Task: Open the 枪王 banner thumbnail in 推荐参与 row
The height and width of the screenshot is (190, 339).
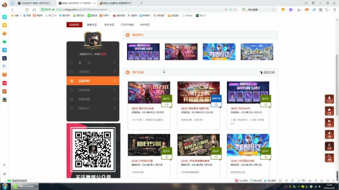Action: (x=257, y=52)
